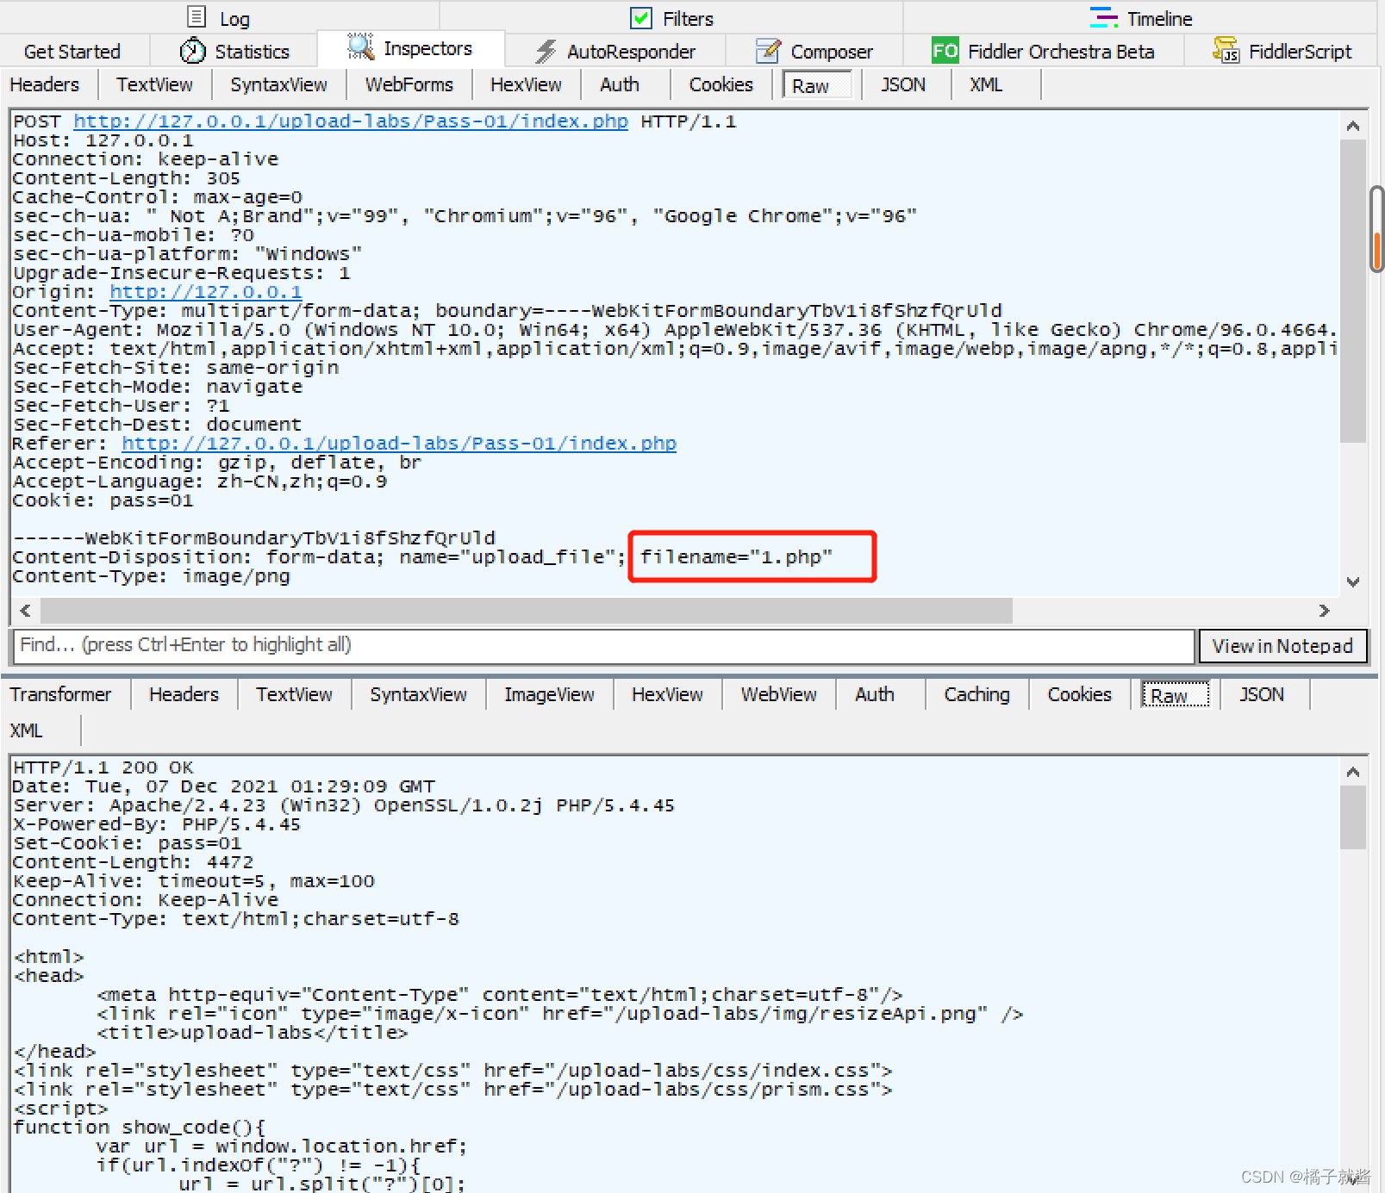The width and height of the screenshot is (1385, 1193).
Task: Select the response SyntaxView tab
Action: pos(418,694)
